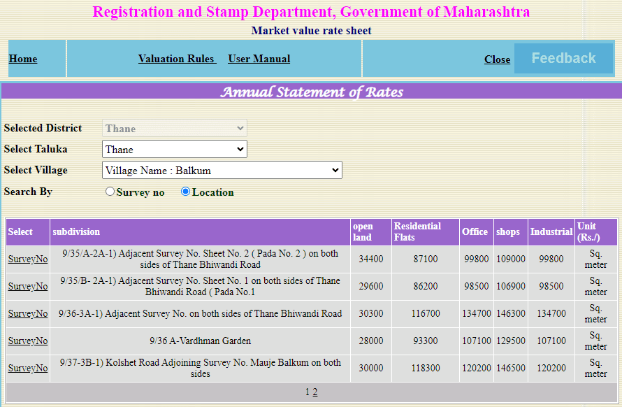The image size is (622, 407).
Task: Click residential flats value 116700
Action: point(425,314)
